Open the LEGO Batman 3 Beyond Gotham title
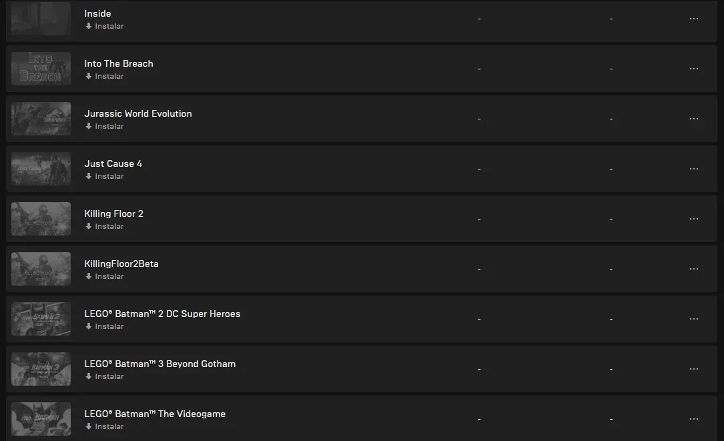 click(159, 364)
